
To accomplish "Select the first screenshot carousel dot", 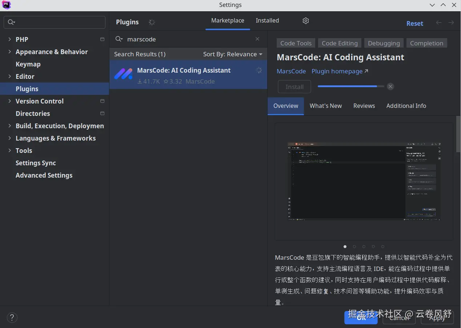I will coord(345,247).
